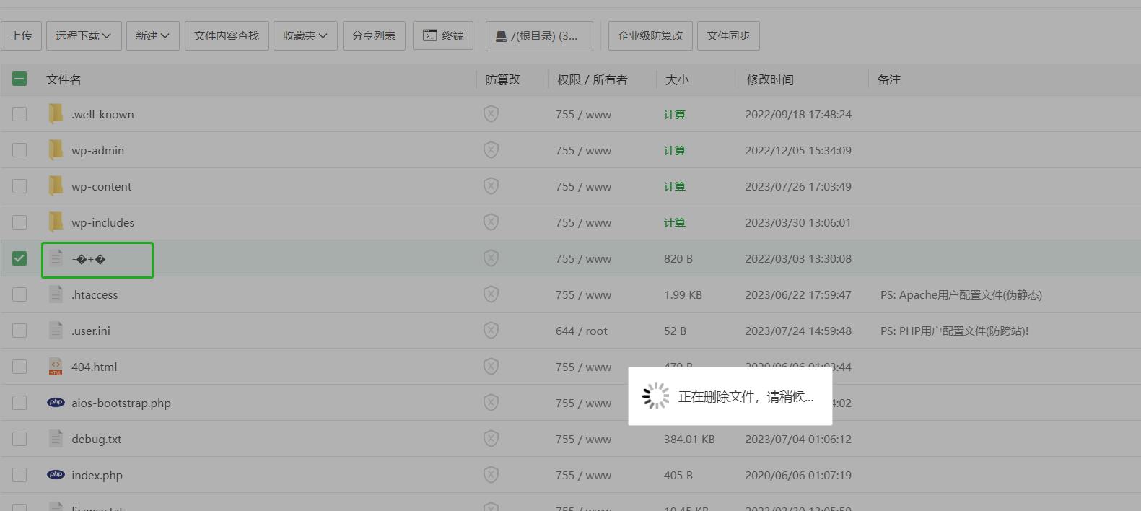The height and width of the screenshot is (511, 1141).
Task: Click the Apache config remark for .htaccess
Action: 961,294
